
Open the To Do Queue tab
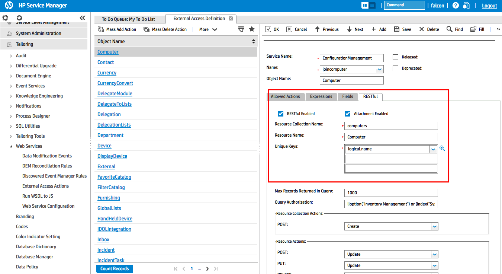coord(128,19)
